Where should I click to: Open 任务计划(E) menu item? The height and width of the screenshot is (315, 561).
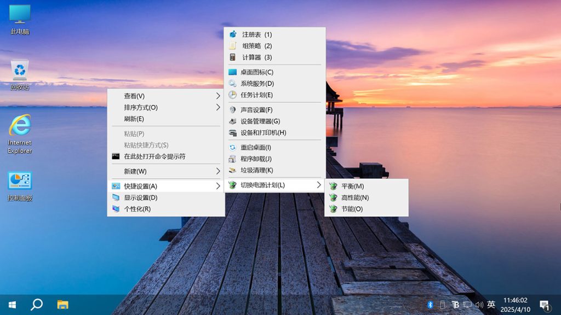pos(275,95)
